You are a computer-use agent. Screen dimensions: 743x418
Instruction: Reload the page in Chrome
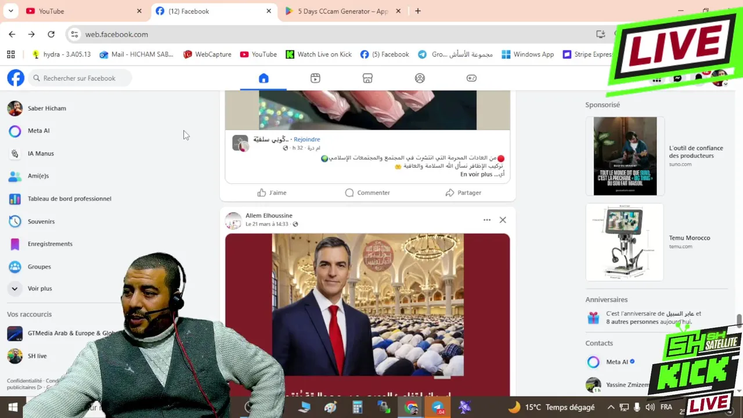[51, 34]
